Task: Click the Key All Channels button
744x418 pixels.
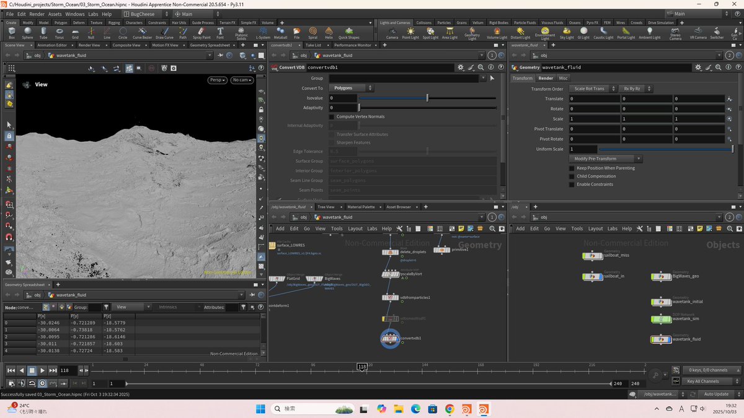Action: coord(703,381)
